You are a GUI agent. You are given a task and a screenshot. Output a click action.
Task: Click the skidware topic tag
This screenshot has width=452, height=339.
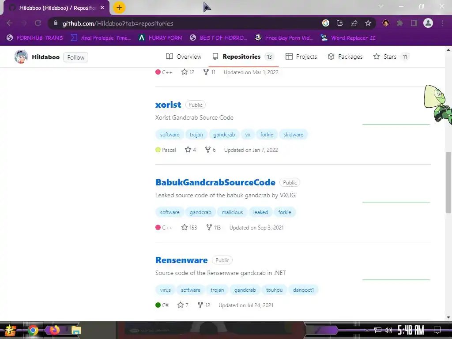tap(293, 134)
